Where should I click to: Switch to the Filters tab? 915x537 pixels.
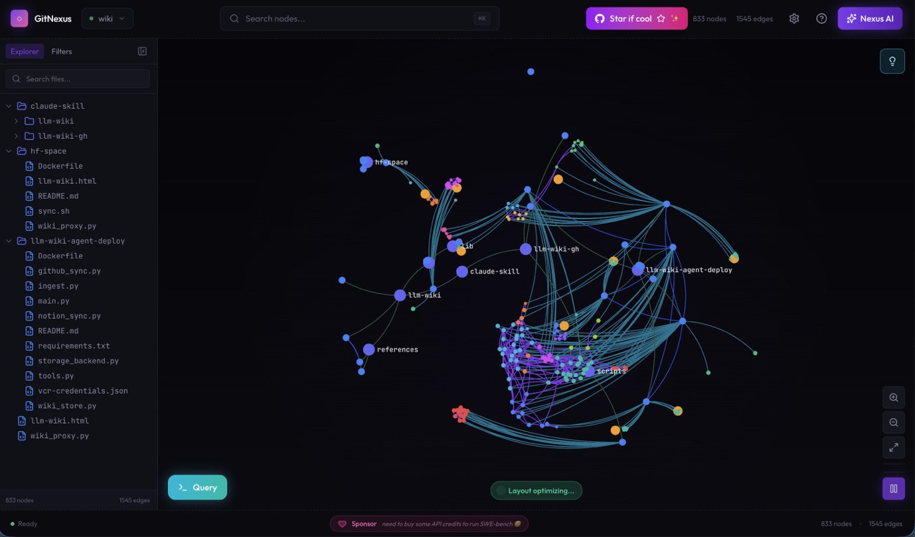click(x=62, y=51)
